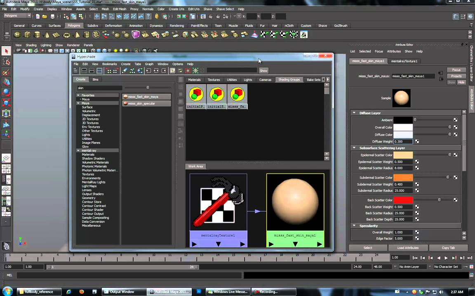Image resolution: width=475 pixels, height=296 pixels.
Task: Create a polygon pyramid from the shelf
Action: 77,35
